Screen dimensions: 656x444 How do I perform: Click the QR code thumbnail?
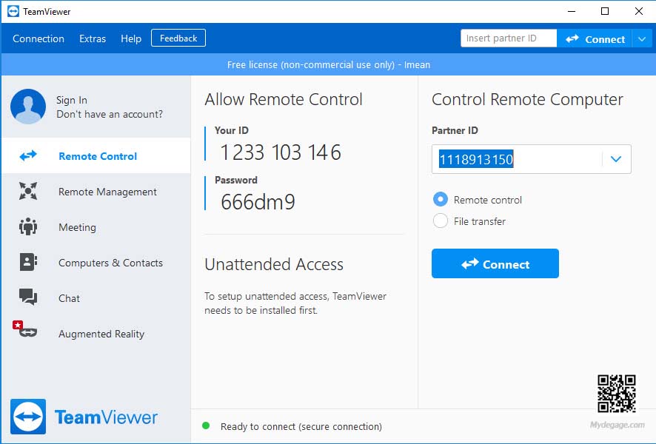point(616,394)
